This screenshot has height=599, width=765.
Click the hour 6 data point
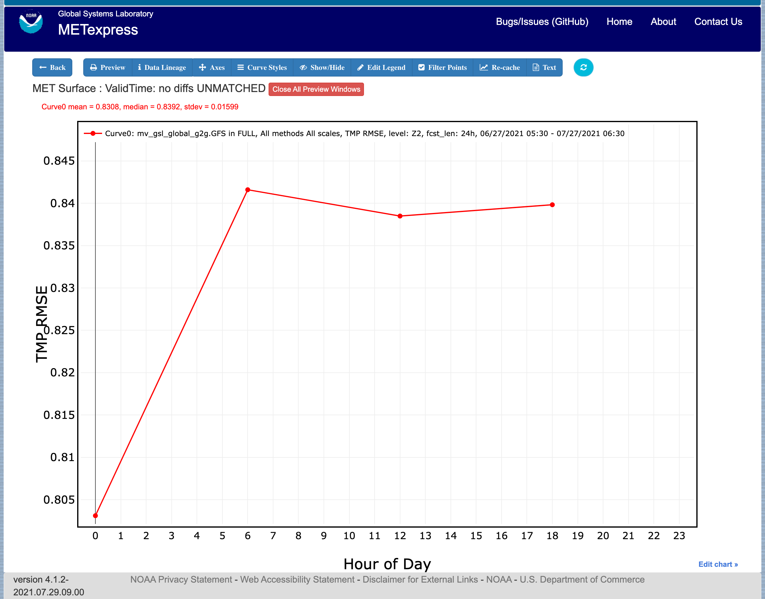pos(248,190)
